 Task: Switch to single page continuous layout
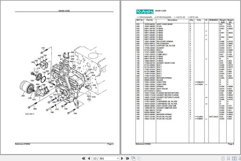(x=229, y=158)
